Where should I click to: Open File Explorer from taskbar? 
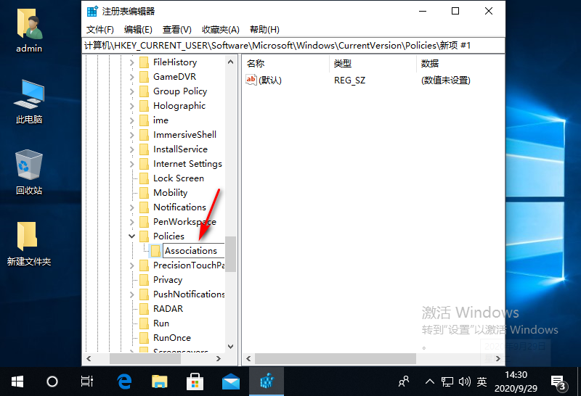point(160,381)
